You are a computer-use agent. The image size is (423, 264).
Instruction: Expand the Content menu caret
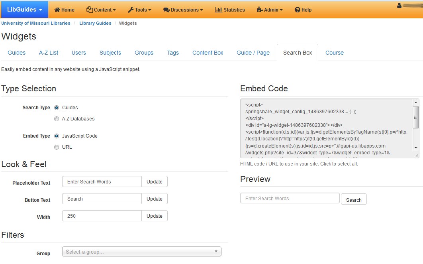114,10
